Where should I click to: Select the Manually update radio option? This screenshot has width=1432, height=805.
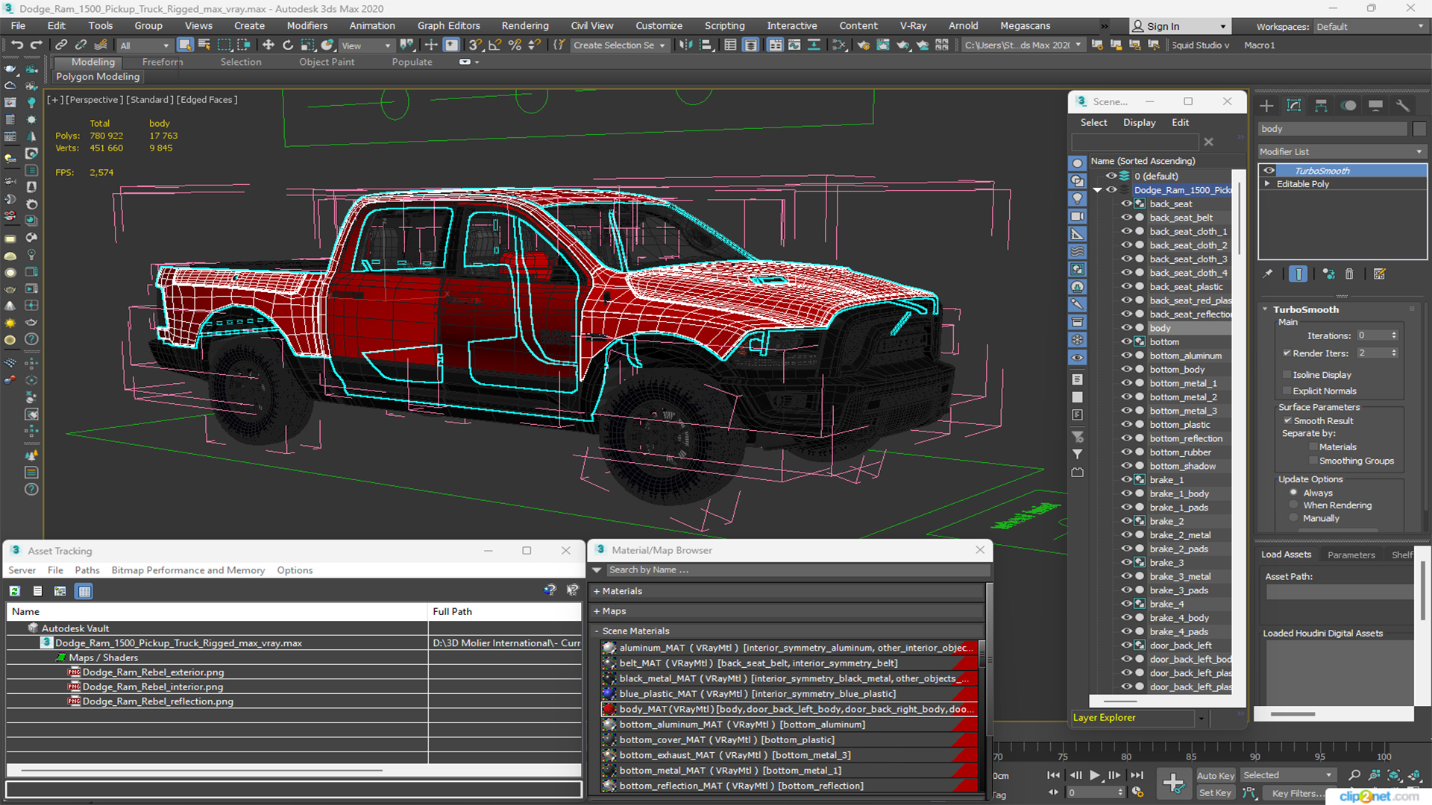[1293, 519]
